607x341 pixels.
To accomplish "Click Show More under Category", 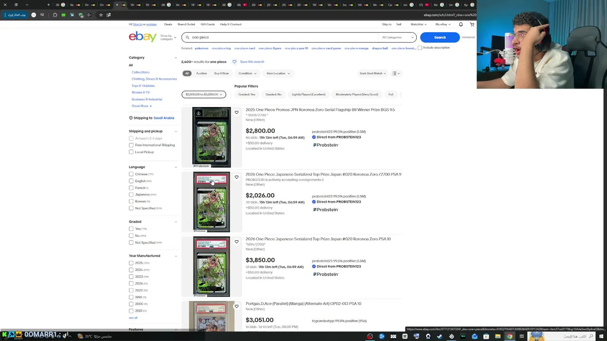I will point(141,106).
